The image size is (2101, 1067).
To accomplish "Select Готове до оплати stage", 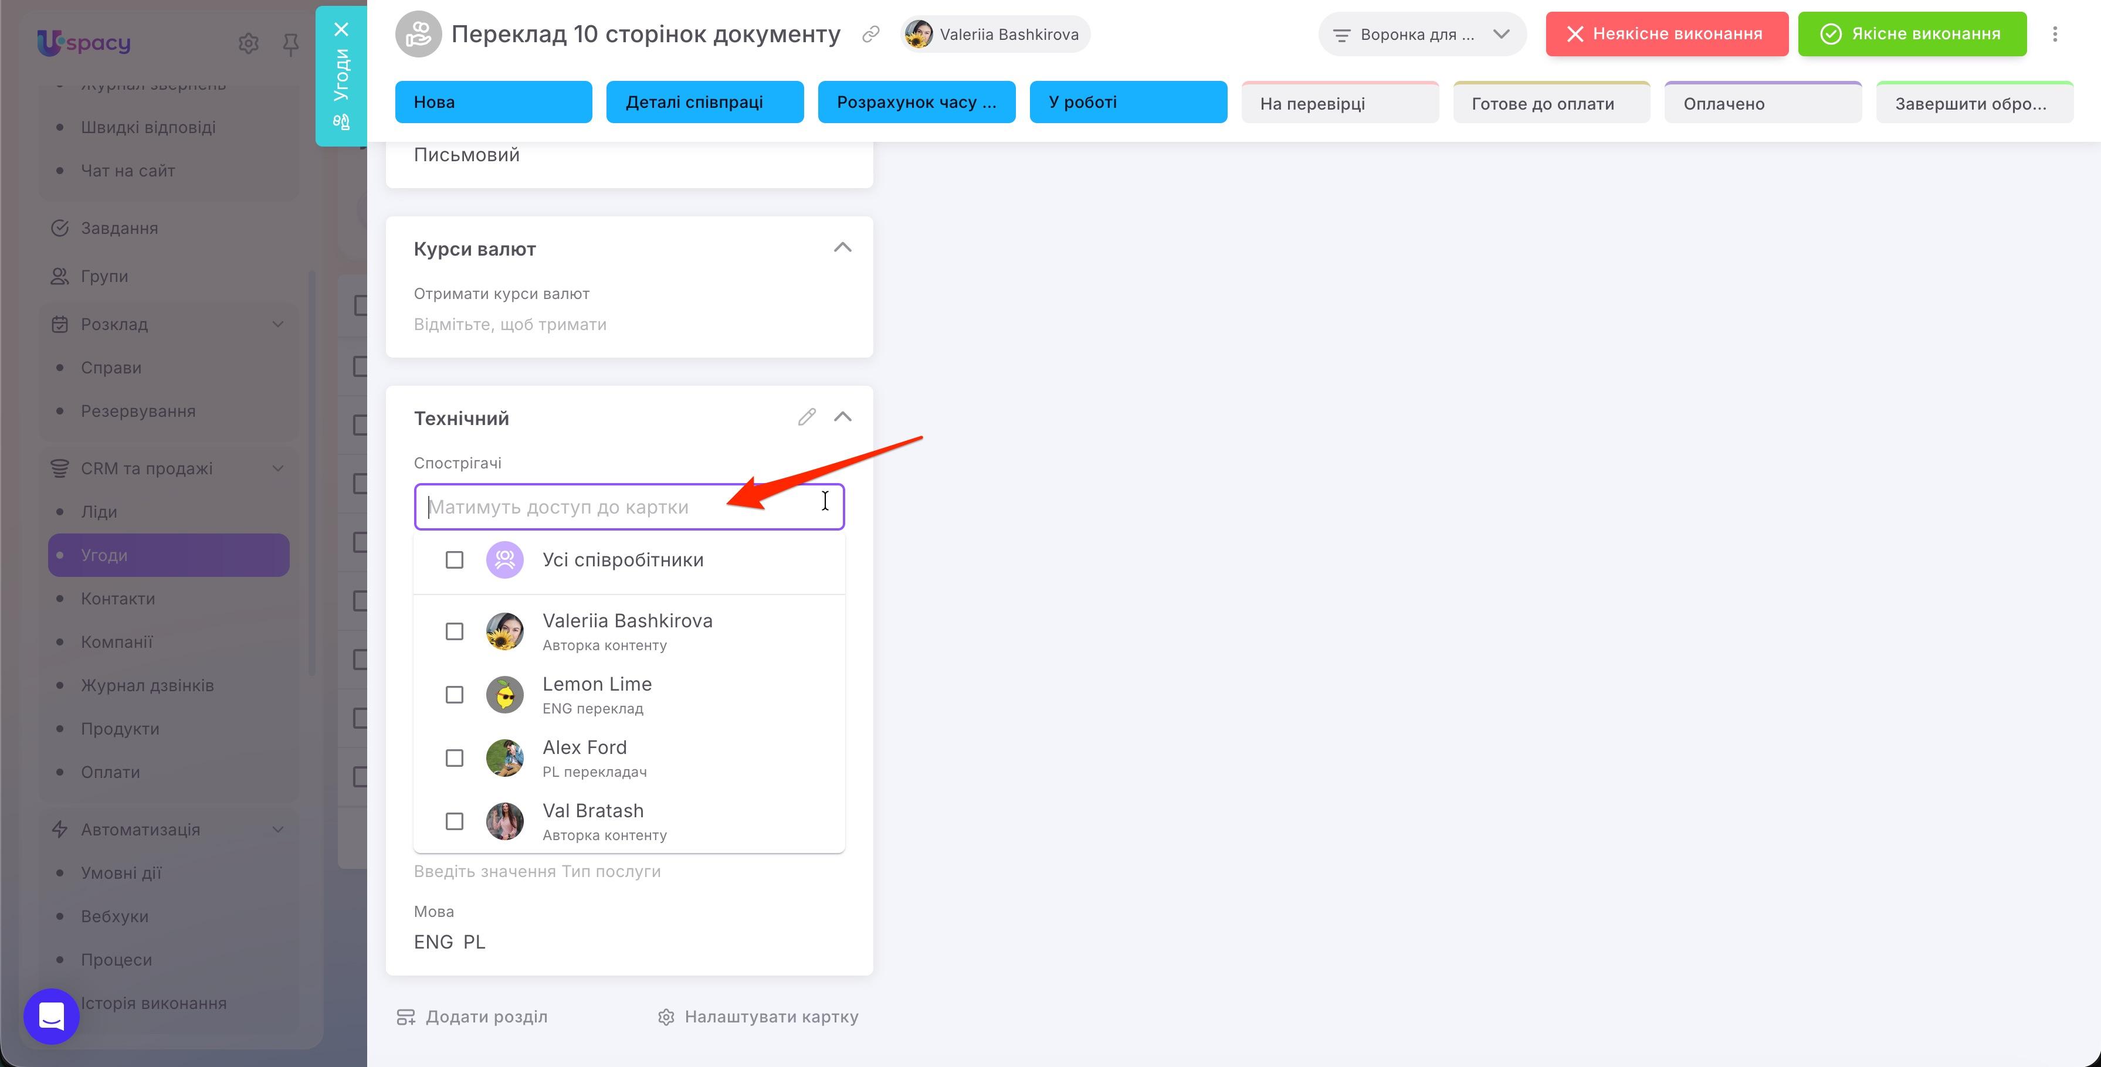I will [x=1551, y=103].
